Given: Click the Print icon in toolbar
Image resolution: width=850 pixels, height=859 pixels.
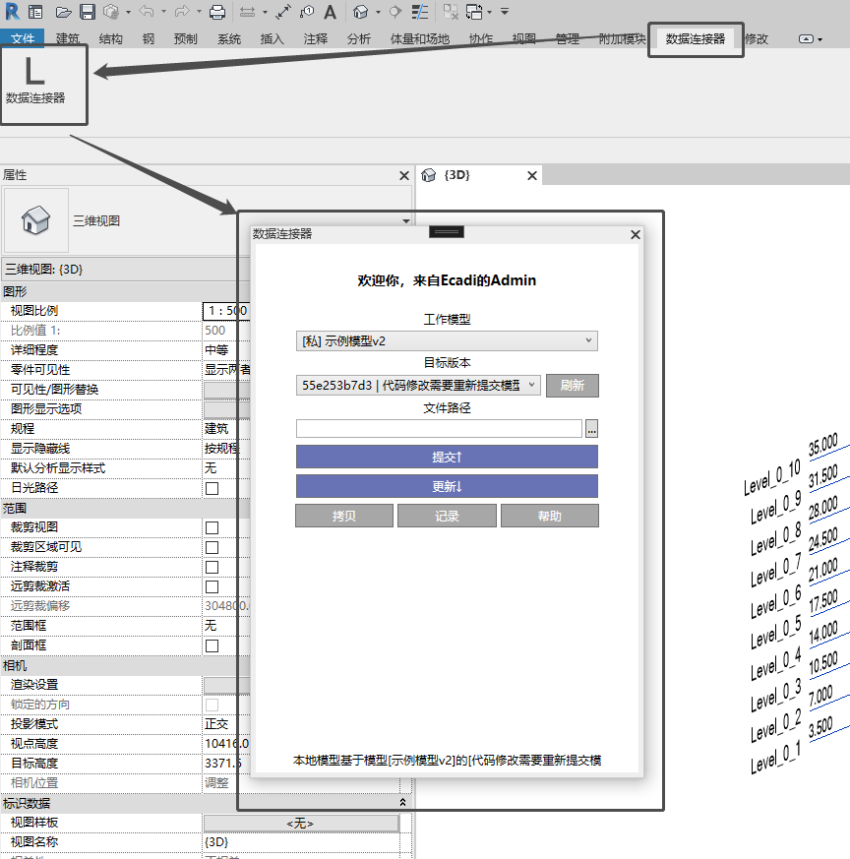Looking at the screenshot, I should point(217,13).
